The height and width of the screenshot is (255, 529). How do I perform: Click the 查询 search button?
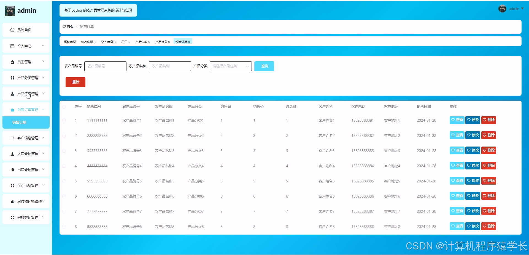pyautogui.click(x=264, y=66)
